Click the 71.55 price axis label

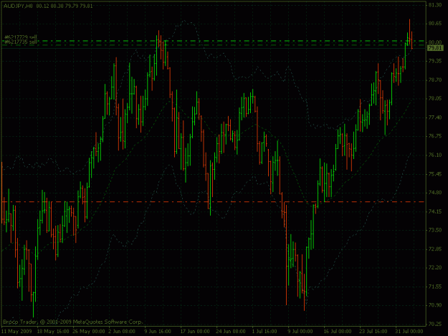tap(435, 287)
